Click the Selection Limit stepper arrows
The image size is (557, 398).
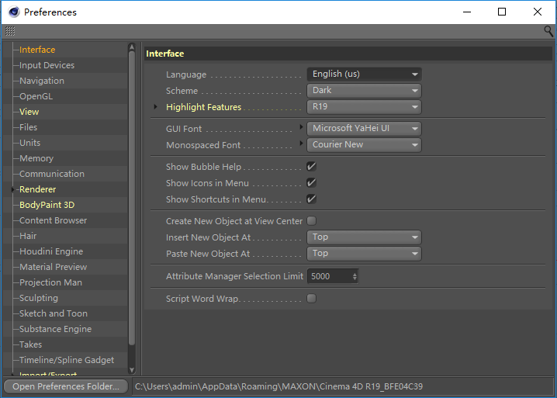[x=355, y=276]
